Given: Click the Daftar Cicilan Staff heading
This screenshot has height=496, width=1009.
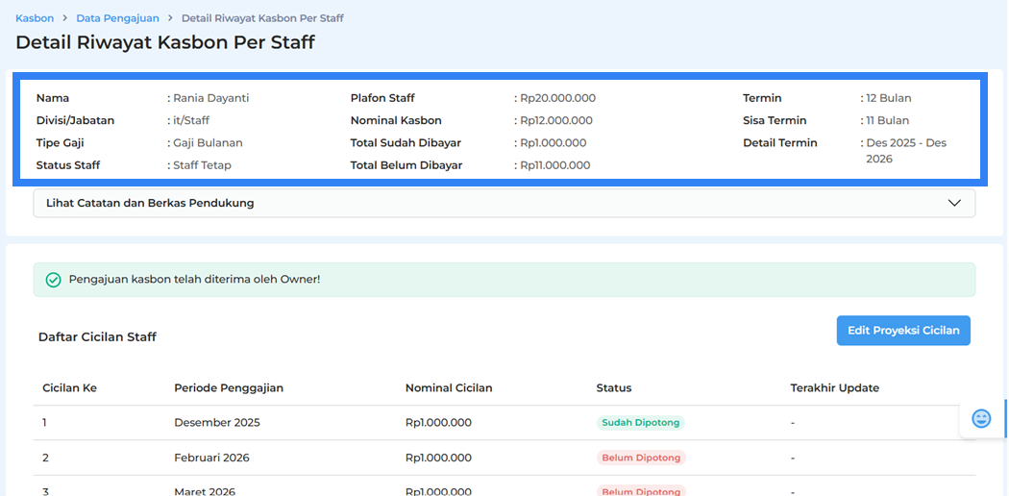Looking at the screenshot, I should [x=97, y=336].
